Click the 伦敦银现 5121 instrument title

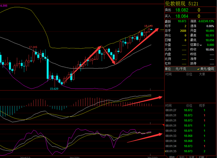tap(182, 4)
